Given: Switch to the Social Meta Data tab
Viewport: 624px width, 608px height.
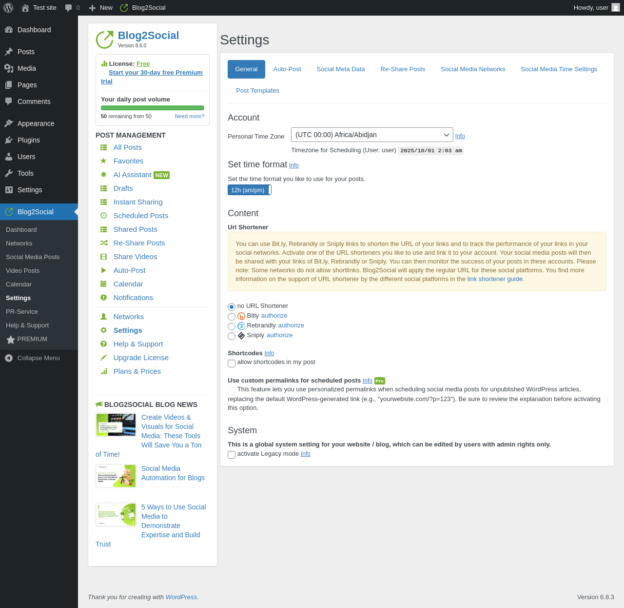Looking at the screenshot, I should tap(341, 69).
